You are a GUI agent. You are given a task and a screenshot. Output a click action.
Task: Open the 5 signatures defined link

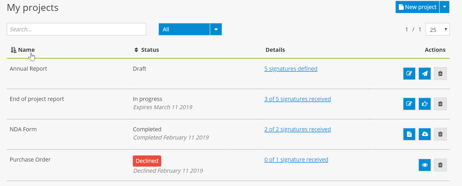click(291, 69)
